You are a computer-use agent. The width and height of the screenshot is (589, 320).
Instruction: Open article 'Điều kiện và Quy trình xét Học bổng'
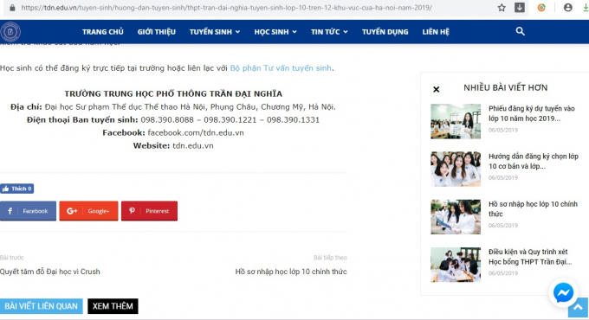tap(530, 257)
